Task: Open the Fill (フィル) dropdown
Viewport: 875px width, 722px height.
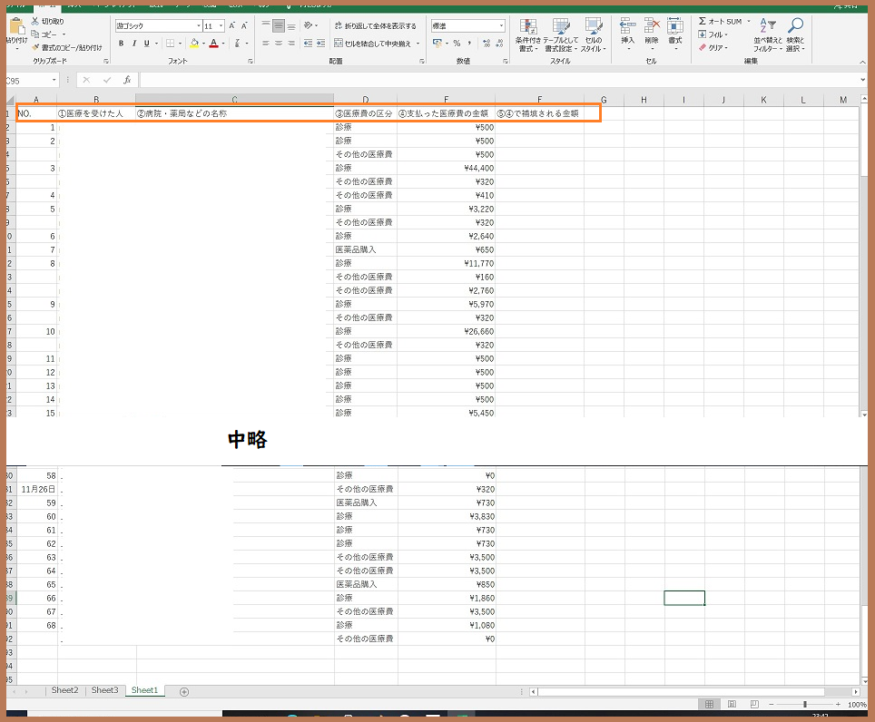Action: coord(713,34)
